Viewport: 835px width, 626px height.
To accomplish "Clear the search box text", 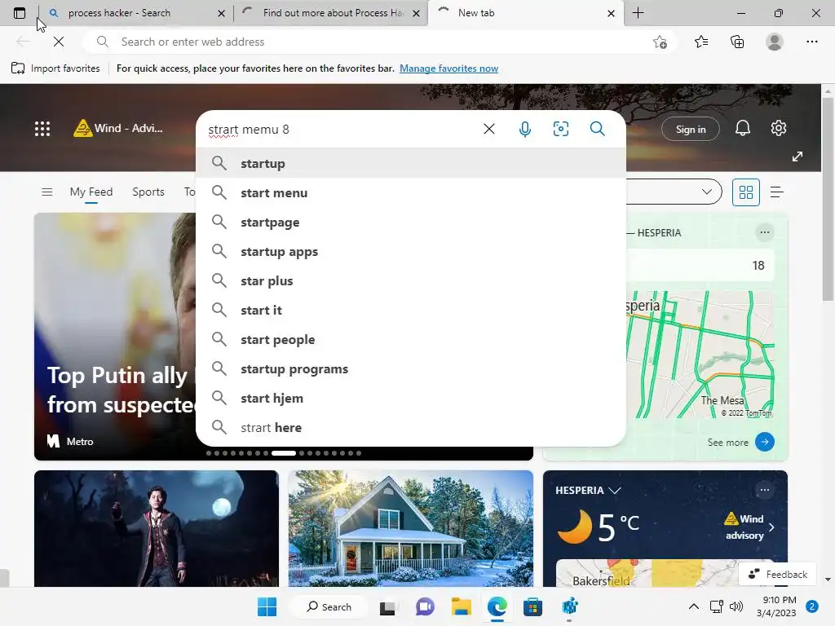I will [x=489, y=129].
